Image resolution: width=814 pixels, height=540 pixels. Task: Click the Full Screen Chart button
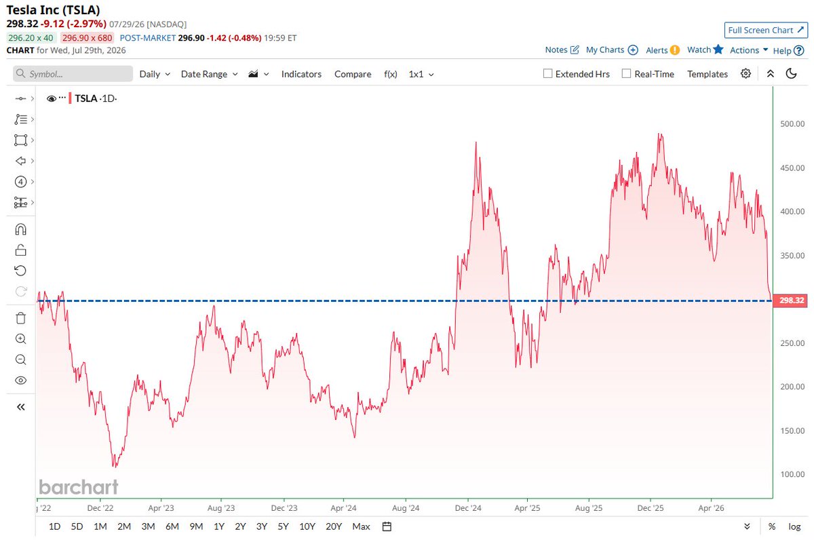coord(765,30)
